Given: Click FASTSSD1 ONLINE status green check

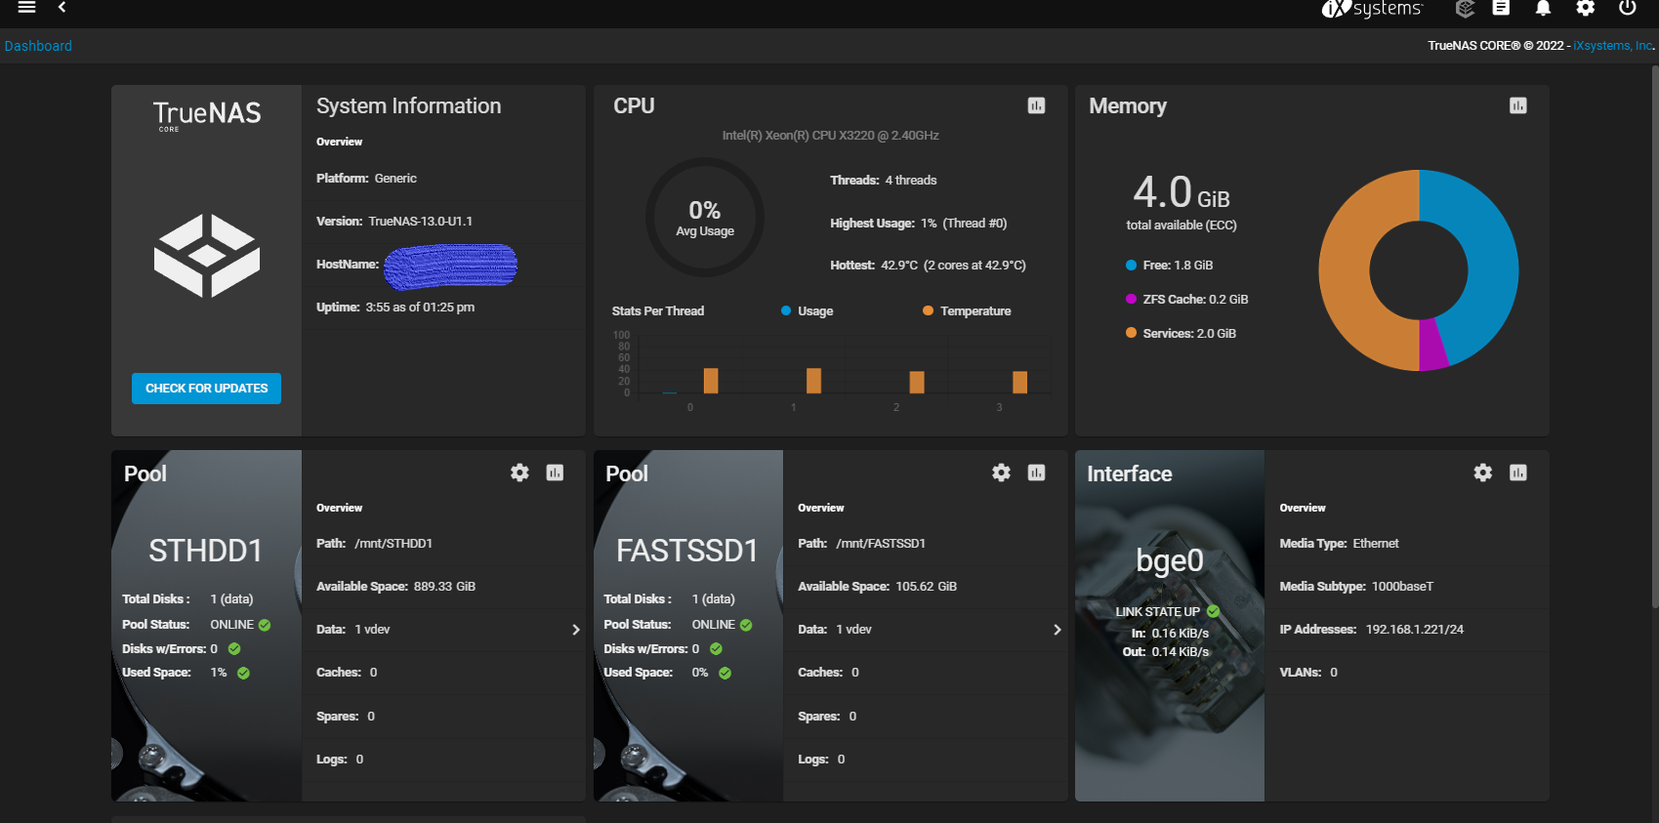Looking at the screenshot, I should pos(746,625).
